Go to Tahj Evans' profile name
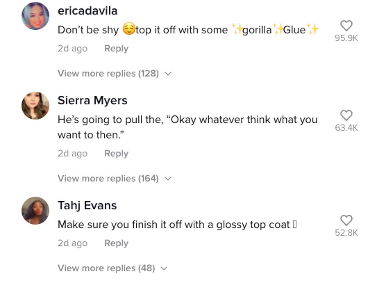This screenshot has height=283, width=377. [87, 205]
